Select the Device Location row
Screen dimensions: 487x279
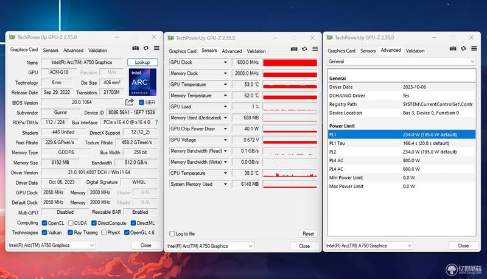click(x=401, y=113)
